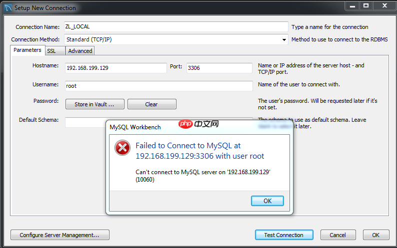Maximize the Setup New Connection window
The height and width of the screenshot is (248, 397).
click(366, 6)
